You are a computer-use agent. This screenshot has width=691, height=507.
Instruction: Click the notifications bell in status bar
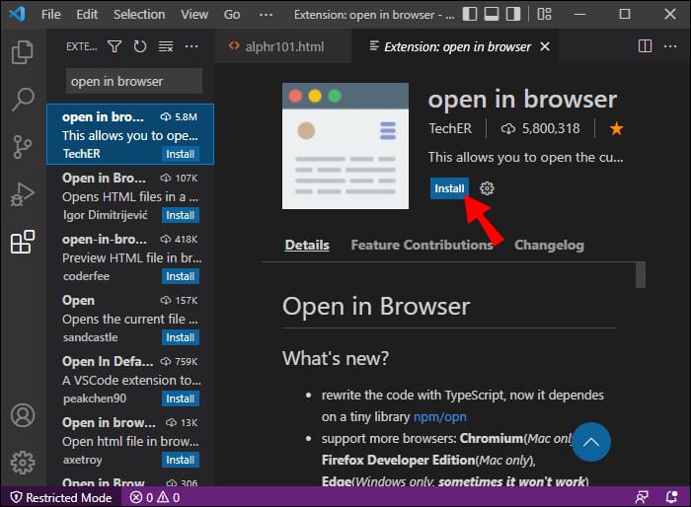click(670, 497)
